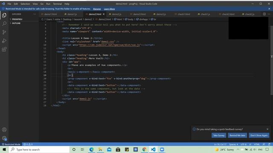Close the demo2.html tab
Image resolution: width=273 pixels, height=153 pixels.
pyautogui.click(x=104, y=14)
